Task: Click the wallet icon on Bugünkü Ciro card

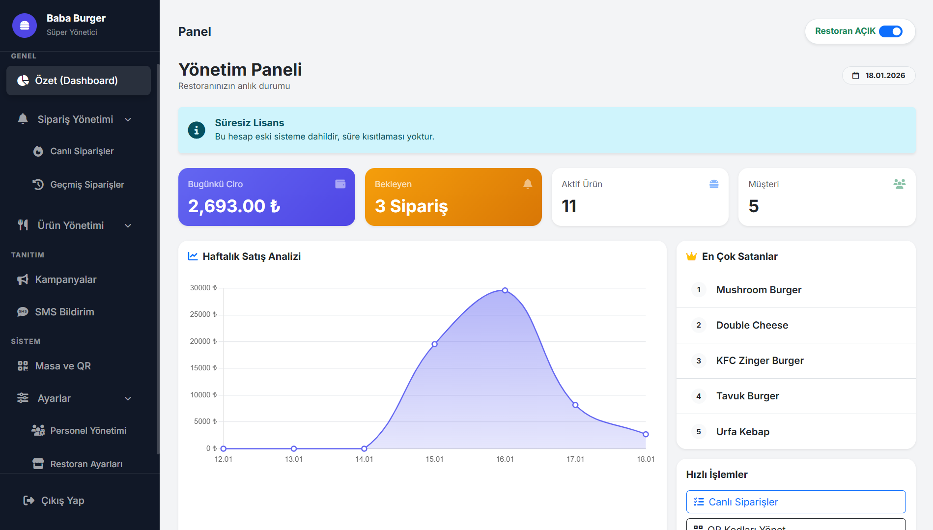Action: 340,184
